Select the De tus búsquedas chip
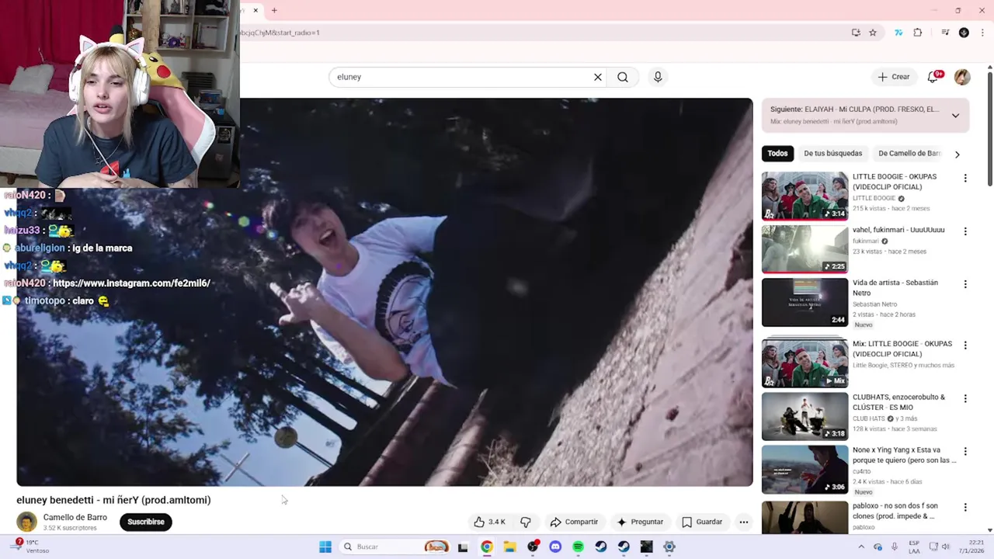This screenshot has height=559, width=994. (832, 154)
